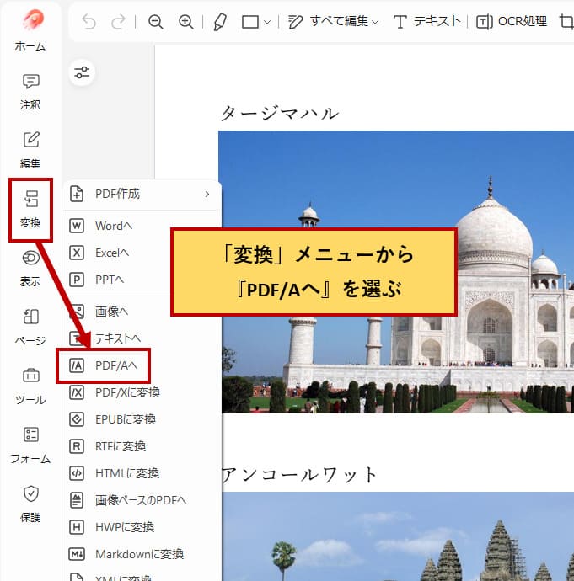Open the ホーム (Home) sidebar item
Viewport: 574px width, 581px height.
[30, 30]
